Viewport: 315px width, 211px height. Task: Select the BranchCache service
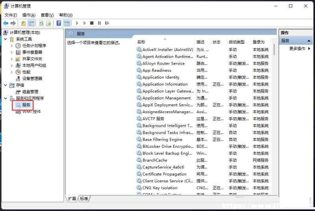(155, 160)
